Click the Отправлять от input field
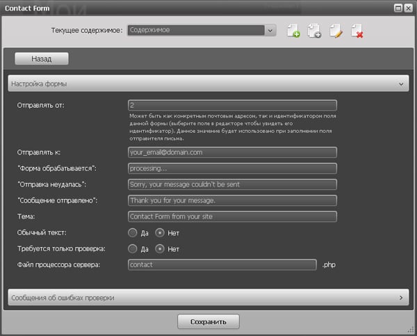Image resolution: width=417 pixels, height=336 pixels. 232,105
